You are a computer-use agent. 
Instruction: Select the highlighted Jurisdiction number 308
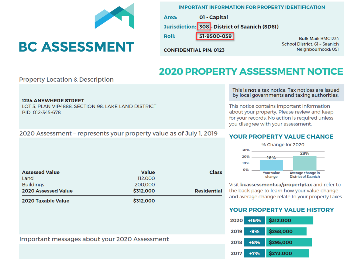[204, 27]
